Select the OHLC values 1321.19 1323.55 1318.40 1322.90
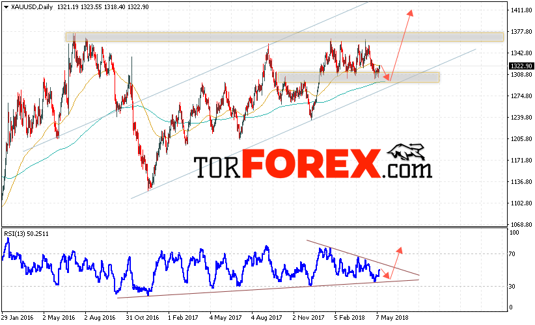 [x=103, y=6]
